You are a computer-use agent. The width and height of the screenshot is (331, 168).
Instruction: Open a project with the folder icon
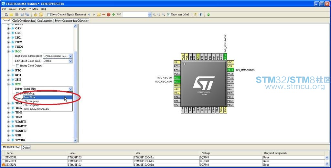tap(11, 15)
